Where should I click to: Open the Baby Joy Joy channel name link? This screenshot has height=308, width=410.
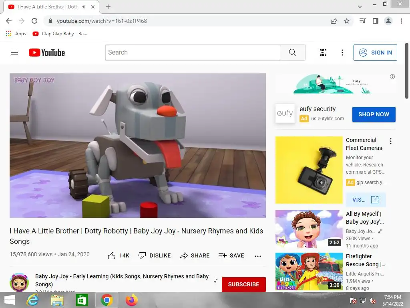(x=122, y=280)
